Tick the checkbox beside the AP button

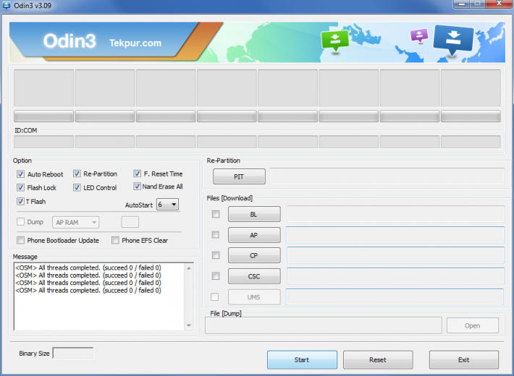(x=216, y=234)
